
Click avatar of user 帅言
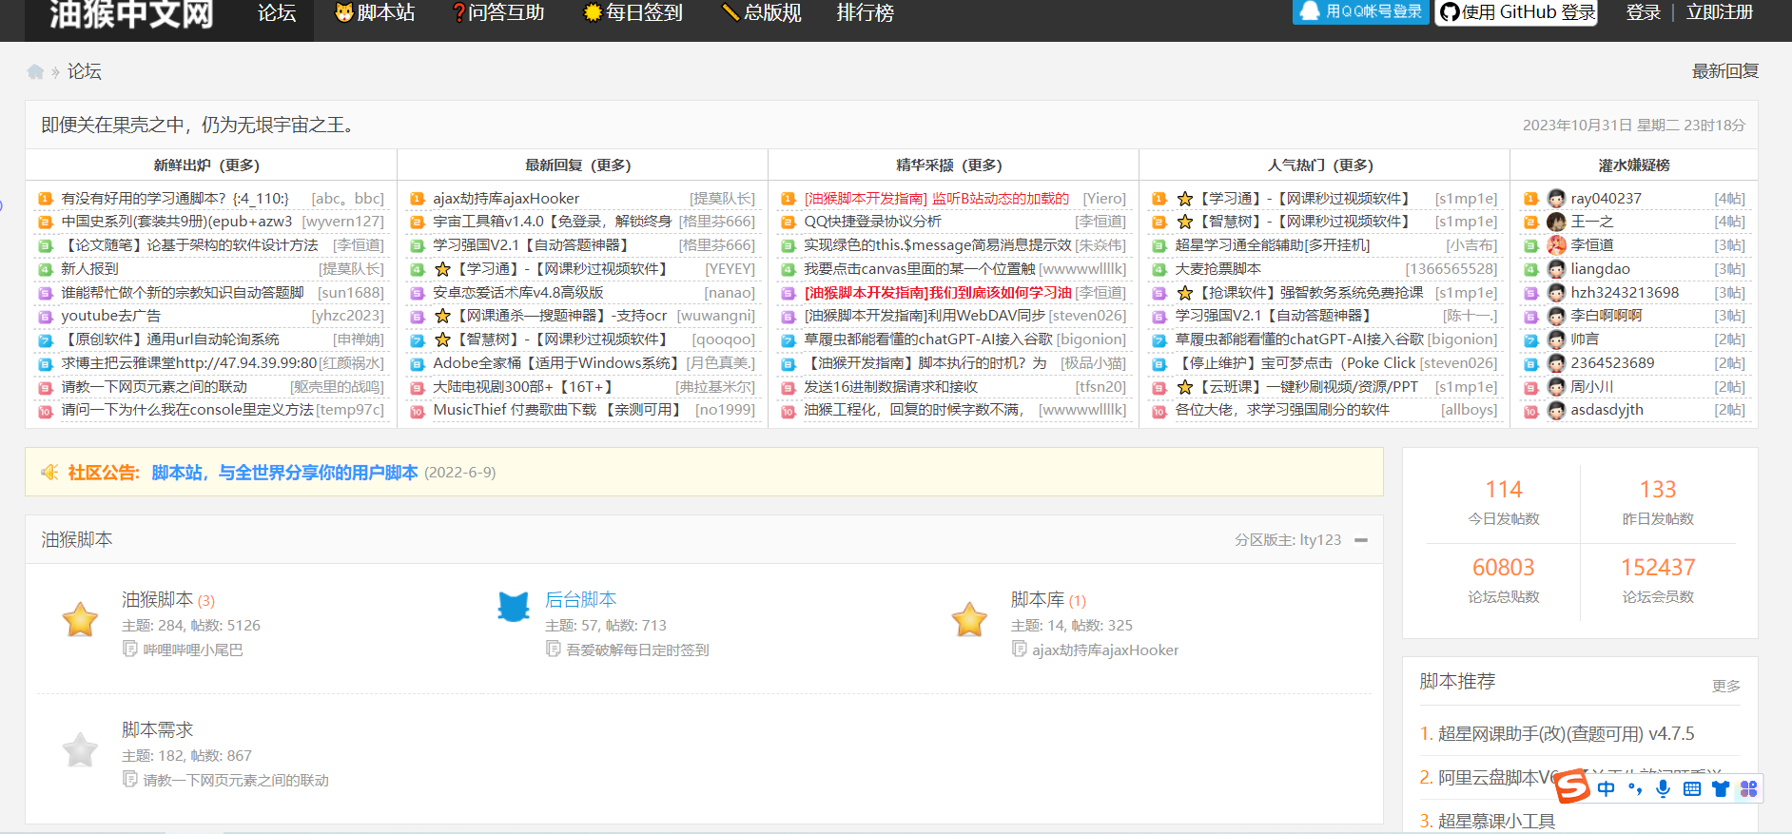[1556, 339]
